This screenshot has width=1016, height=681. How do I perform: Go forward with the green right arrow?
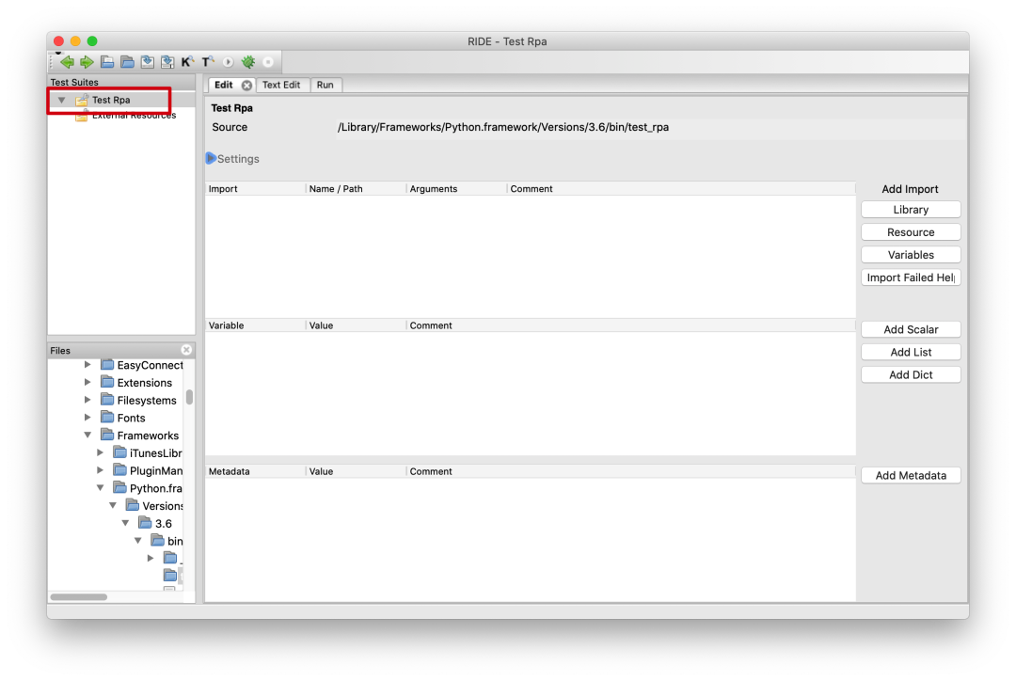tap(87, 62)
